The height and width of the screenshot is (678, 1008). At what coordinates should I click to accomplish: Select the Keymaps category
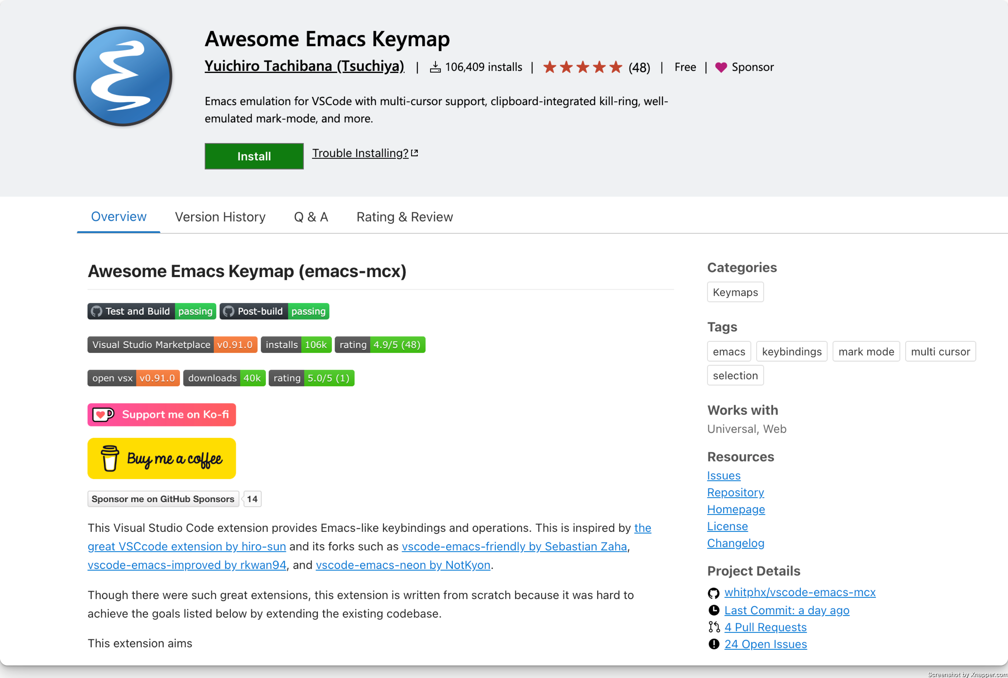(x=735, y=292)
